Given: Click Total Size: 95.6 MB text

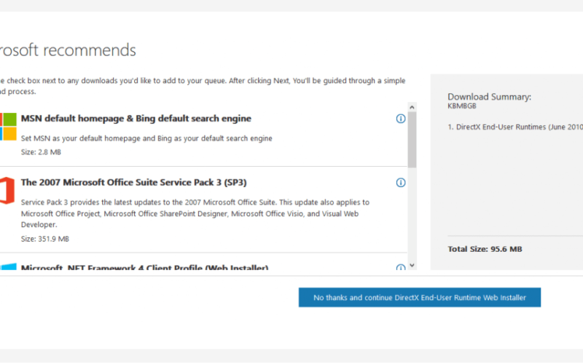Looking at the screenshot, I should 485,249.
